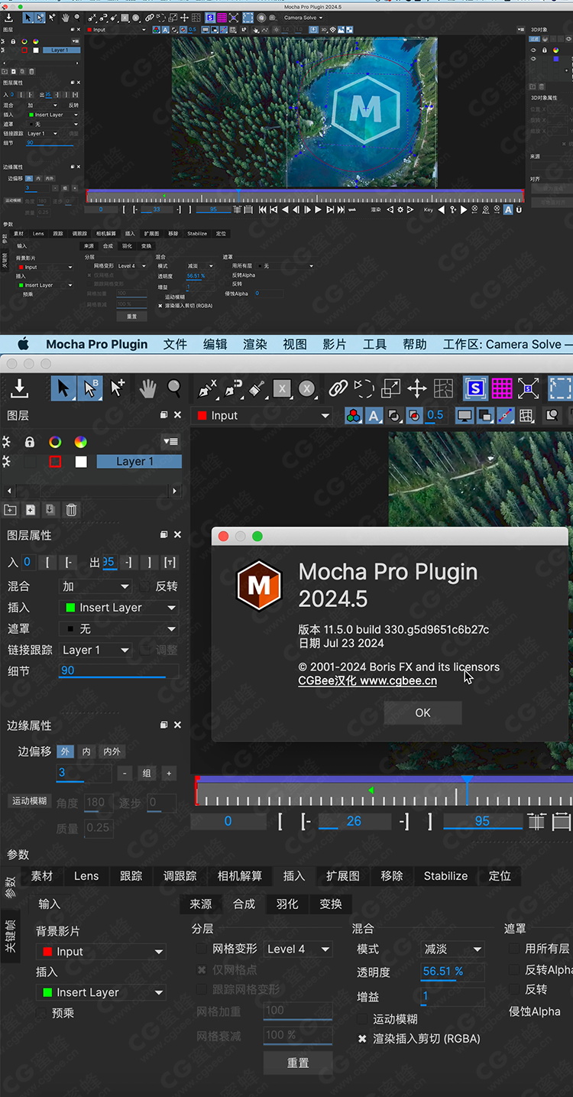Toggle RGB channels view icon in enlarged view bar
The image size is (573, 1097).
pos(354,416)
